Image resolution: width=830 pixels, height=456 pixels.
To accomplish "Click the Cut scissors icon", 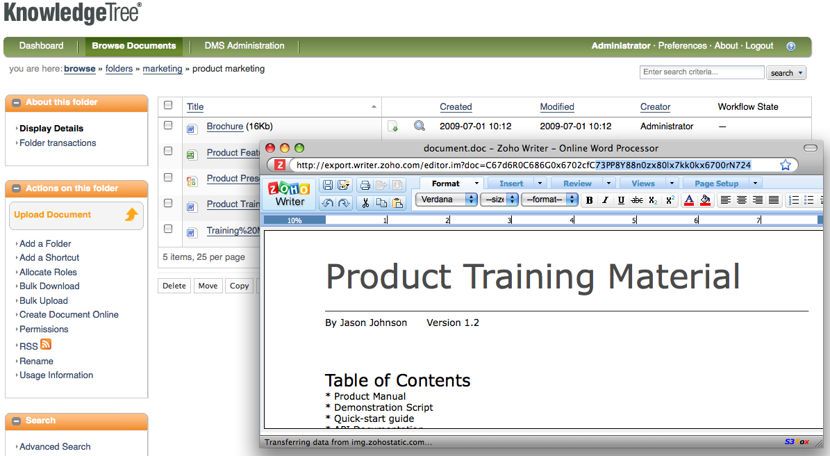I will pyautogui.click(x=365, y=203).
